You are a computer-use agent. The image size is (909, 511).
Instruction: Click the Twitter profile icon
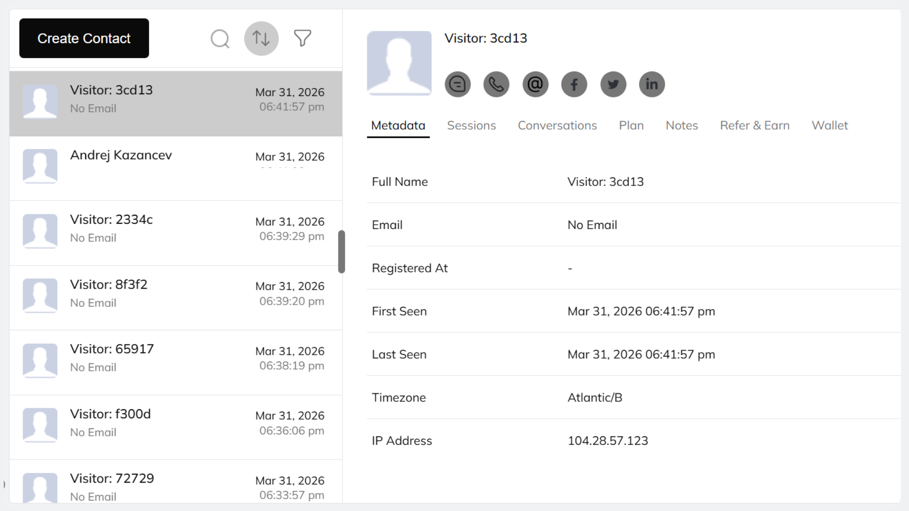pos(613,84)
